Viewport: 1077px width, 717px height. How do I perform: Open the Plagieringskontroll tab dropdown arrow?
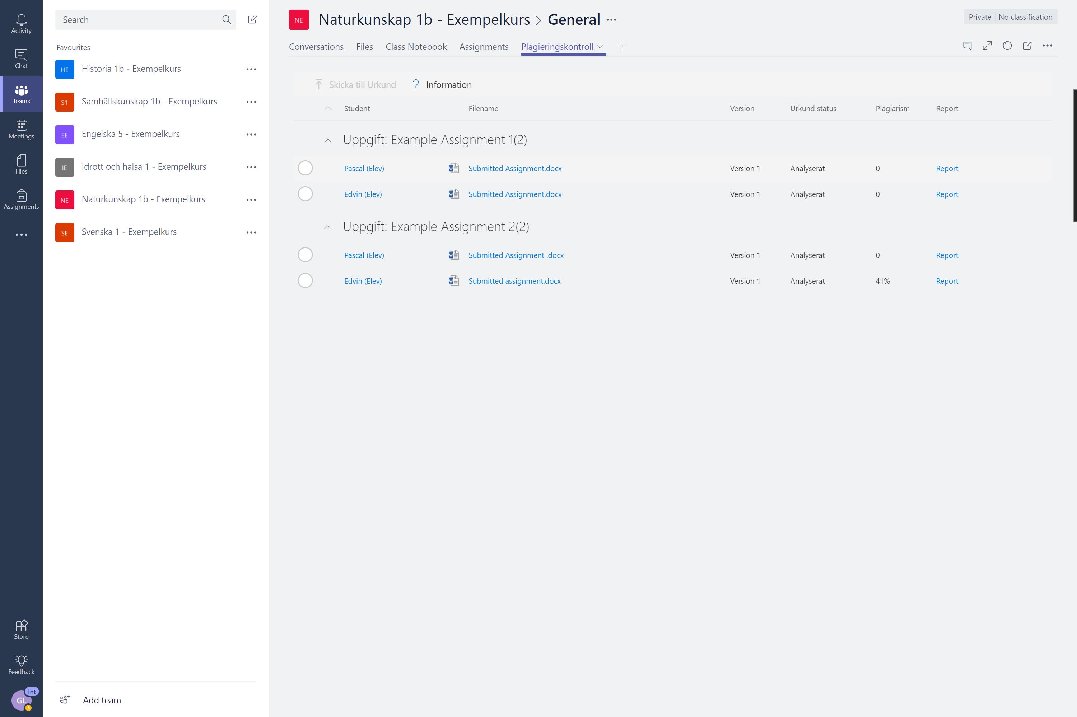(x=600, y=47)
